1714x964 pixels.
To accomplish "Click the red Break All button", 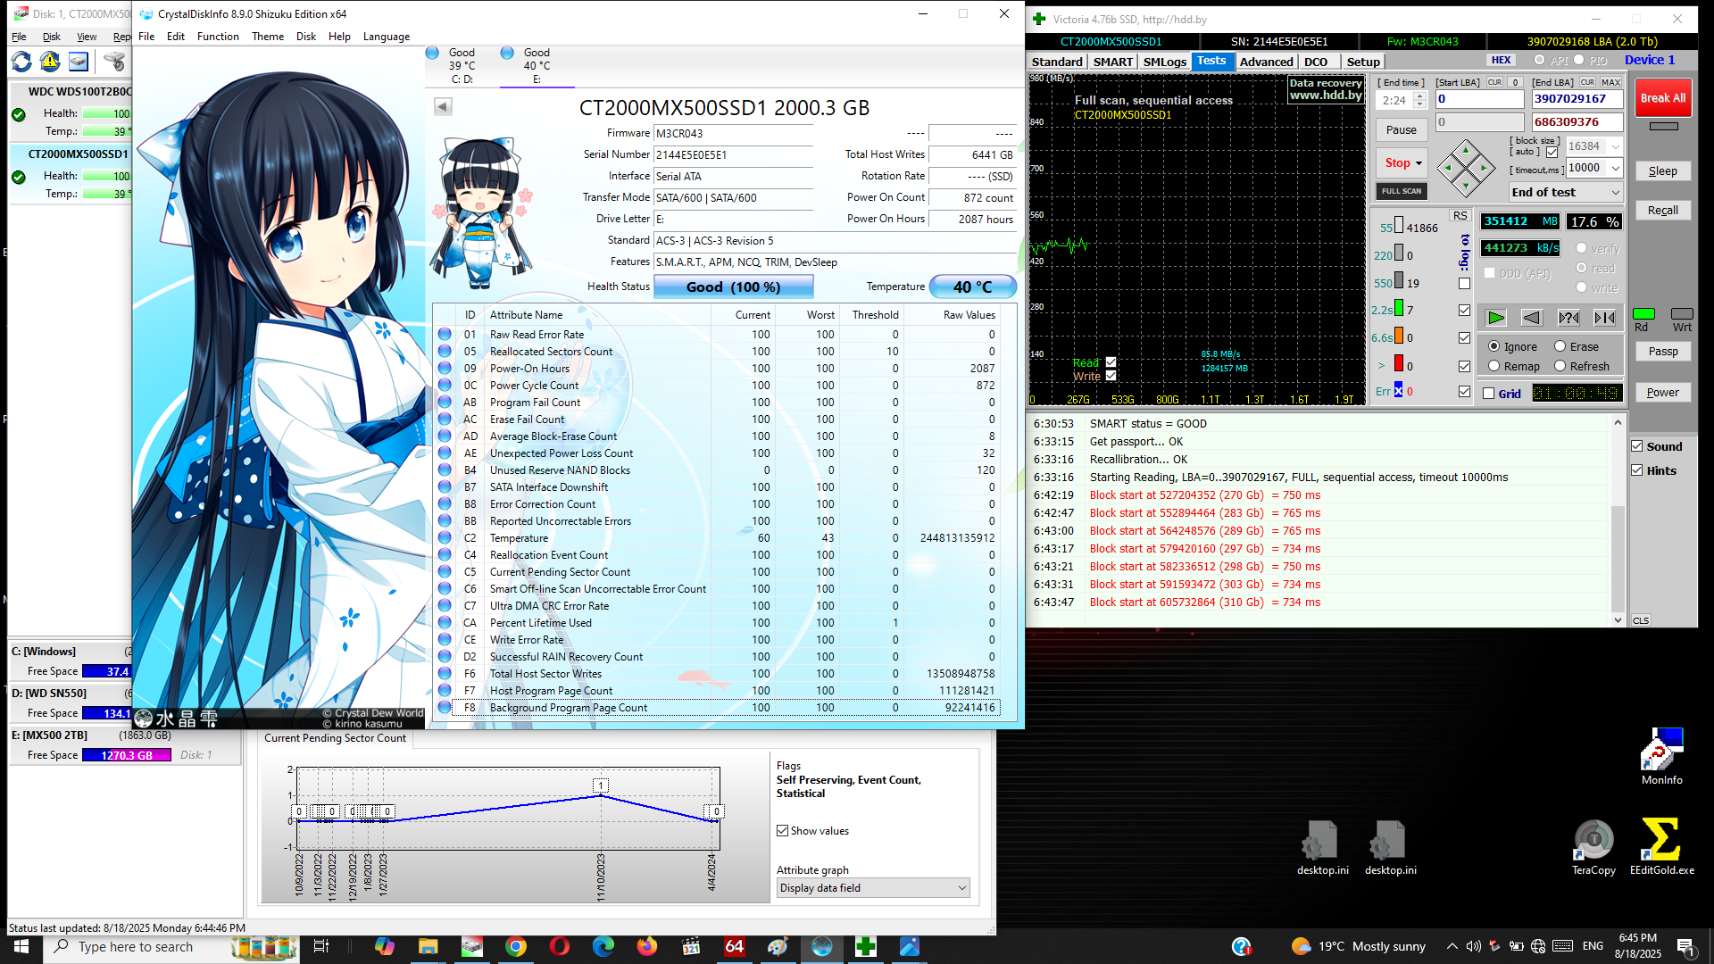I will point(1662,98).
